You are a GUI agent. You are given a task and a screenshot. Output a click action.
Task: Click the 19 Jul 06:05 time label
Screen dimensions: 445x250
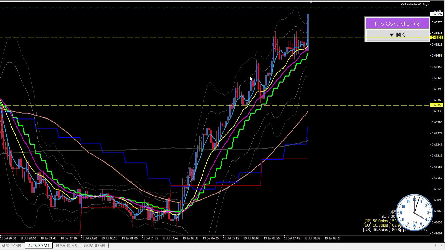[251, 238]
